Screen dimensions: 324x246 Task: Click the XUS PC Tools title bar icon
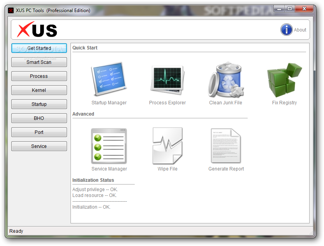click(11, 11)
